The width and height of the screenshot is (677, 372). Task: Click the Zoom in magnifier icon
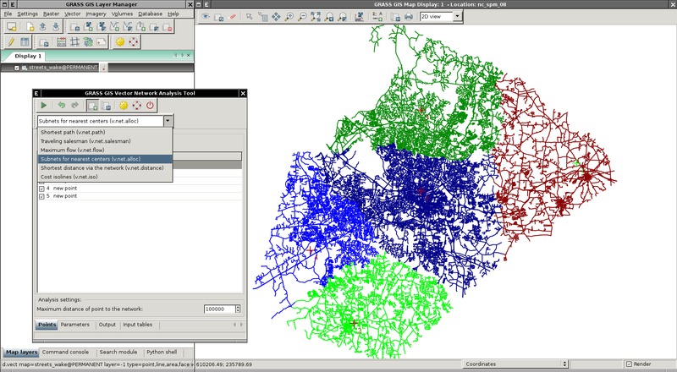tap(289, 16)
